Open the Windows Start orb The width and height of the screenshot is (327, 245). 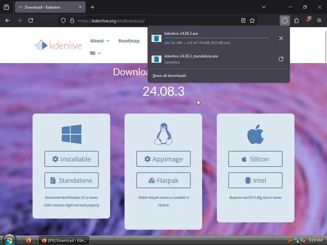(x=9, y=240)
